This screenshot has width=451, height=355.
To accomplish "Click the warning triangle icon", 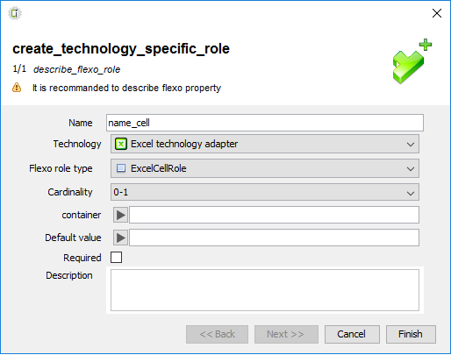I will [17, 88].
